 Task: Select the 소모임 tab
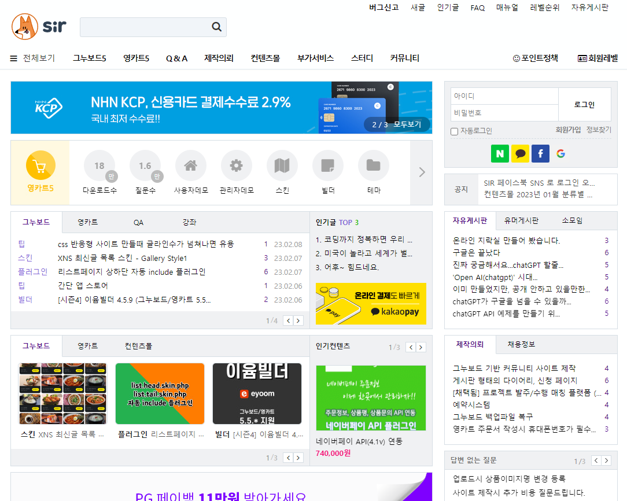point(572,220)
